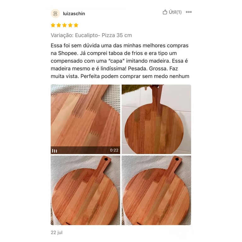Open the bottom-right pizza board photo

[156, 190]
